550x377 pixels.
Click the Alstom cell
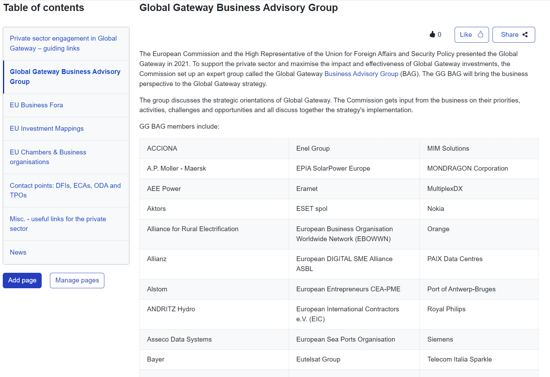tap(214, 289)
